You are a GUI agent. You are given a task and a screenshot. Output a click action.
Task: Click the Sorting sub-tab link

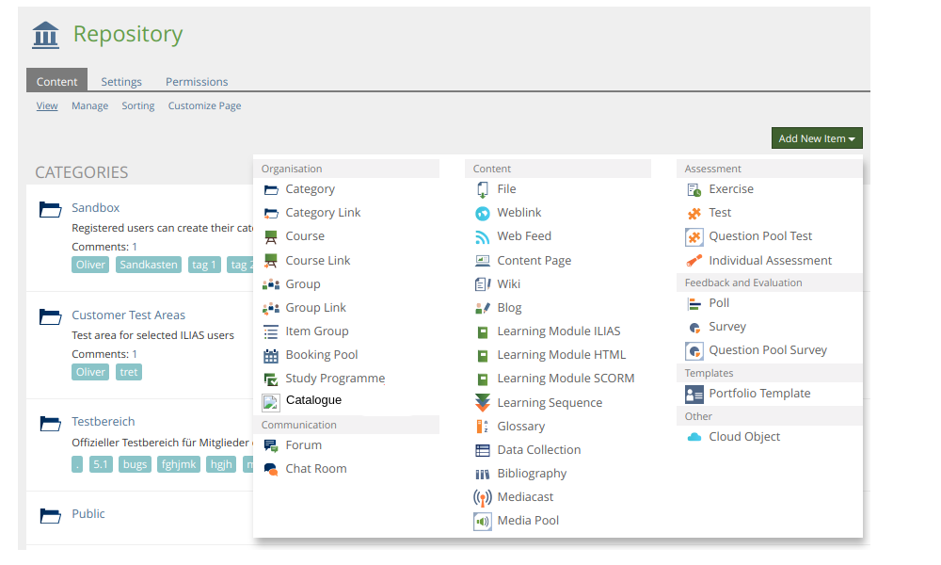tap(137, 106)
